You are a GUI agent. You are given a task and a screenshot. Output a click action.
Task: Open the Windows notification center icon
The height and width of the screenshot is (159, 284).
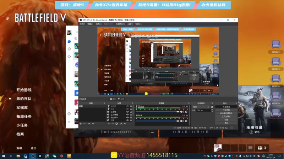[279, 156]
